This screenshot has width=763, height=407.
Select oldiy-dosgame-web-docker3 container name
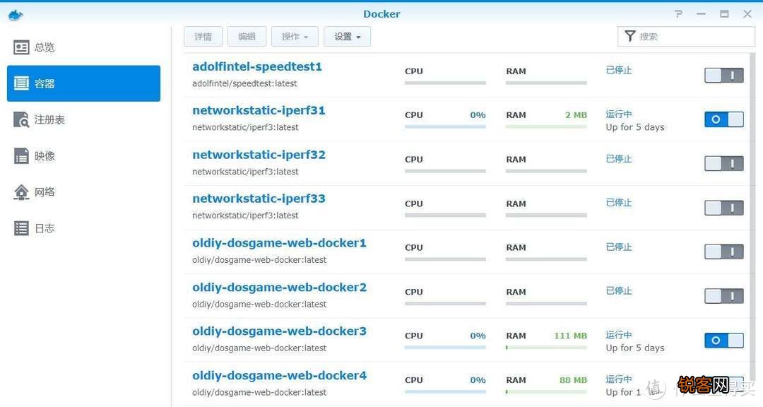point(279,331)
